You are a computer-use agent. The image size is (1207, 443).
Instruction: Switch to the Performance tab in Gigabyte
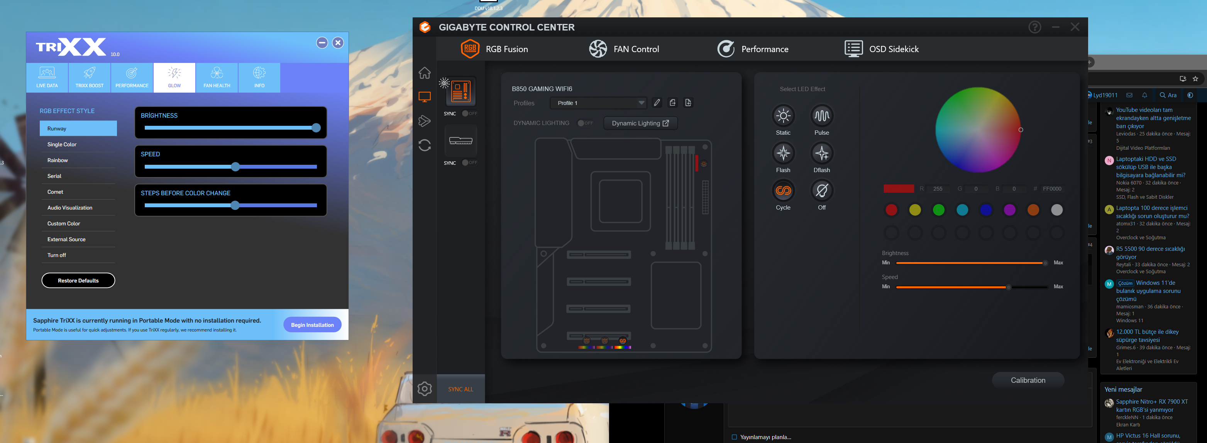click(753, 49)
